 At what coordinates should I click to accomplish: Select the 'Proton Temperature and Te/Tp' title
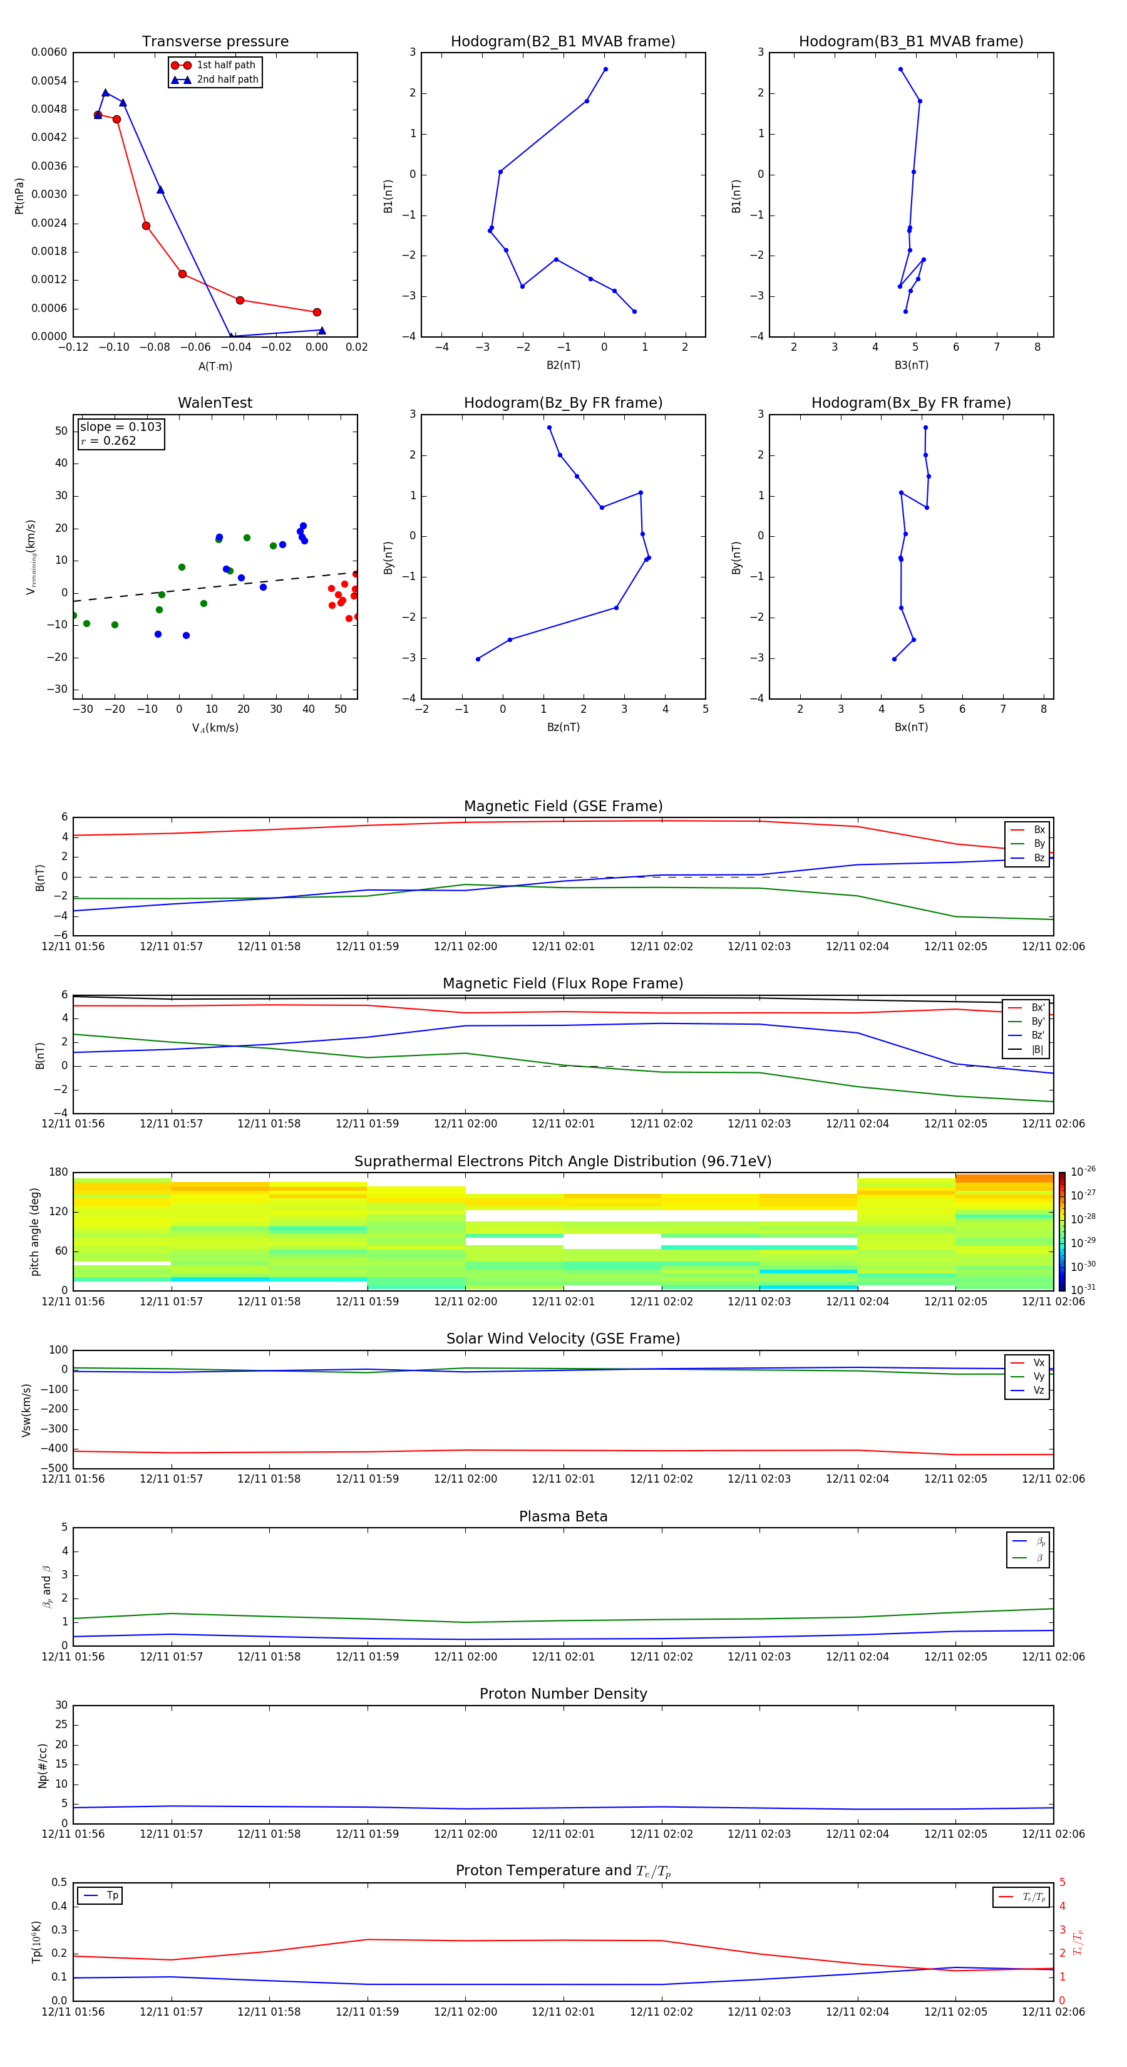coord(563,1871)
